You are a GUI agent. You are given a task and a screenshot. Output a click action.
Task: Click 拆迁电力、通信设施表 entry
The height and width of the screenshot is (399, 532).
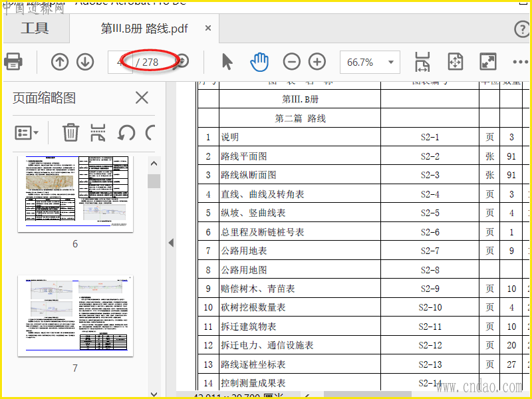[267, 345]
